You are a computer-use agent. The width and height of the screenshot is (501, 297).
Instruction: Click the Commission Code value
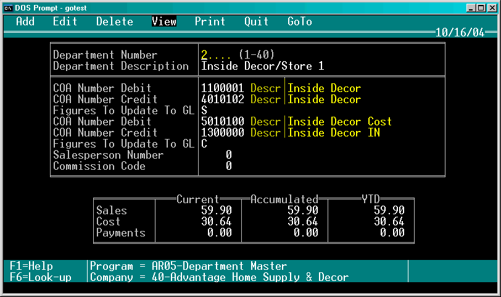229,166
